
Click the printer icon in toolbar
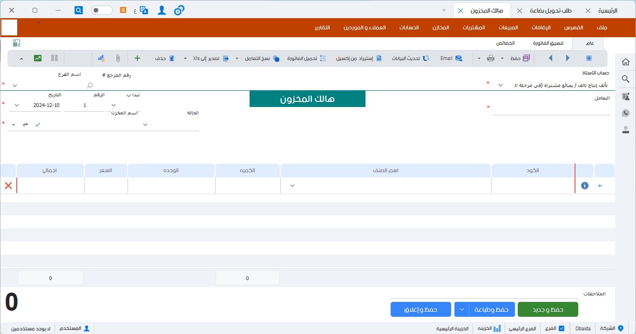point(491,58)
